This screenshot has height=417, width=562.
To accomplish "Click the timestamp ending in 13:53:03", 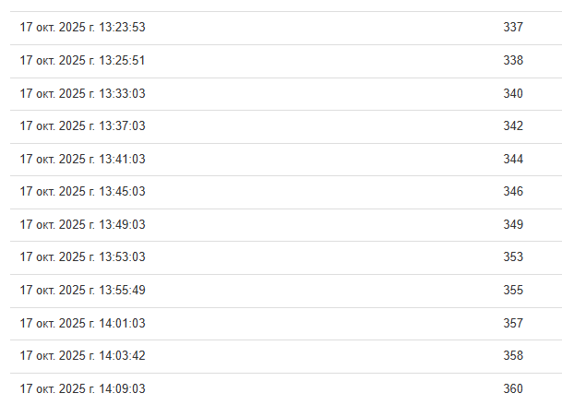I will pyautogui.click(x=82, y=257).
